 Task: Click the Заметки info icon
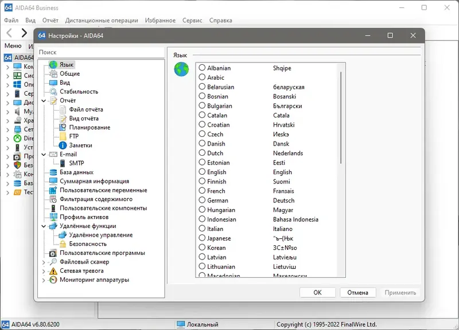[x=63, y=146]
